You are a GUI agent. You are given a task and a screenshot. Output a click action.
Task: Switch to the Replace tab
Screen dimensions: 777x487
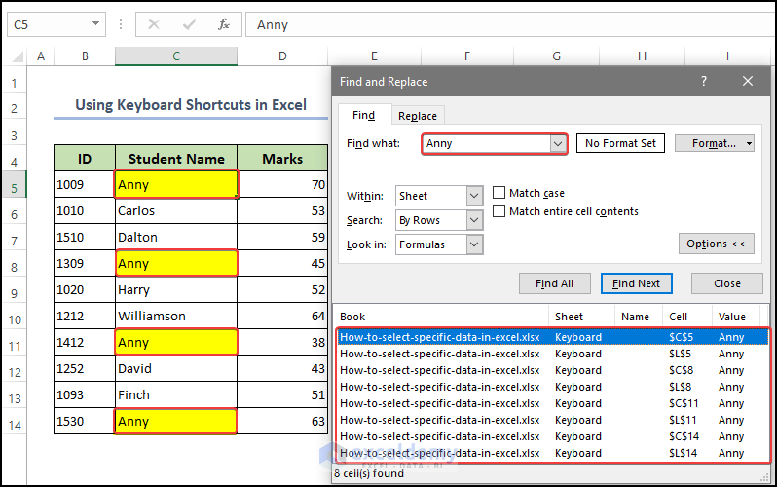tap(418, 116)
